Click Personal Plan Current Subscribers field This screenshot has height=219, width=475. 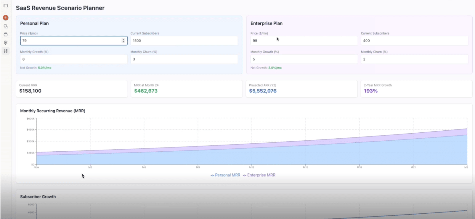coord(184,41)
